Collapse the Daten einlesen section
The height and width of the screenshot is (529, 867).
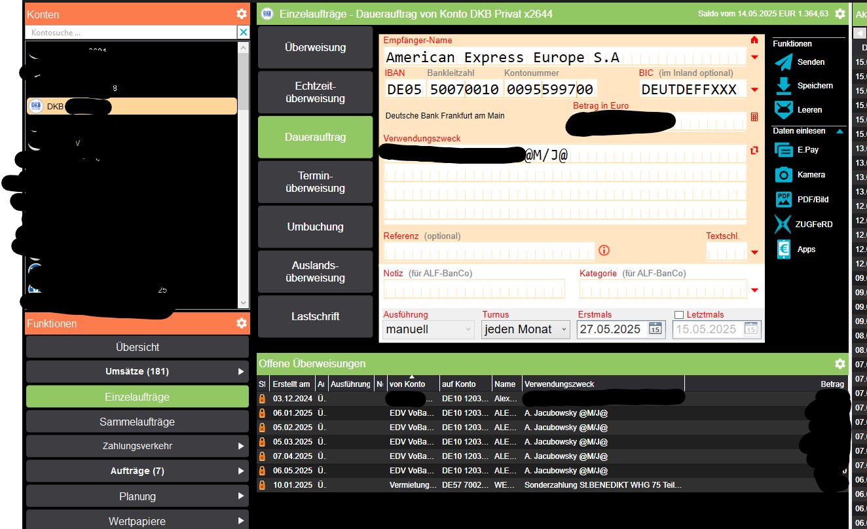(x=840, y=131)
